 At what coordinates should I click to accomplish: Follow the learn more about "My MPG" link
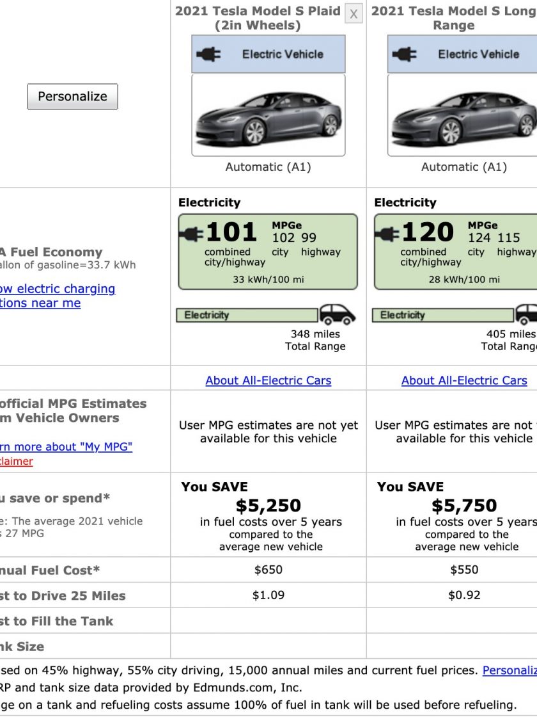(66, 447)
